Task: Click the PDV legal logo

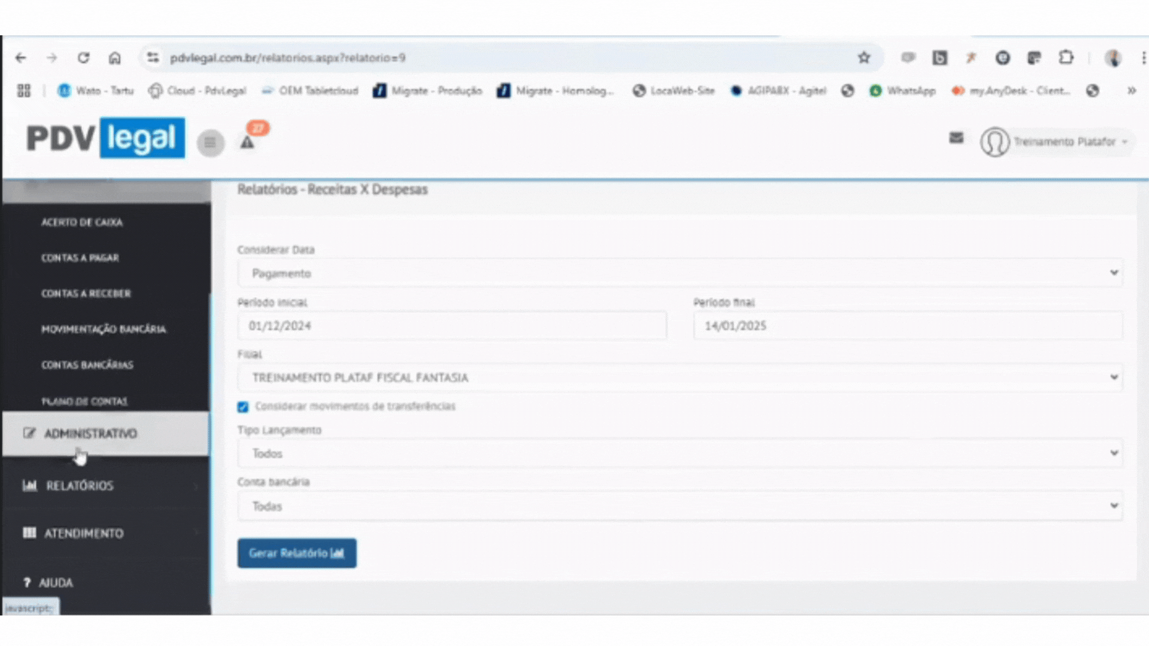Action: point(105,138)
